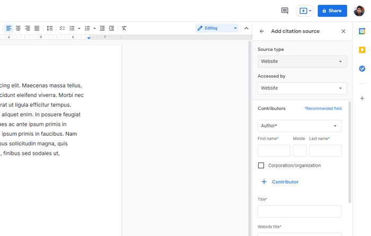The image size is (371, 236).
Task: Open Google Tasks side panel
Action: 362,68
